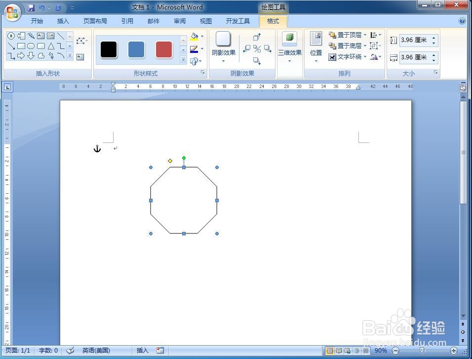472x359 pixels.
Task: Choose the horizontal text box shape
Action: [x=40, y=36]
